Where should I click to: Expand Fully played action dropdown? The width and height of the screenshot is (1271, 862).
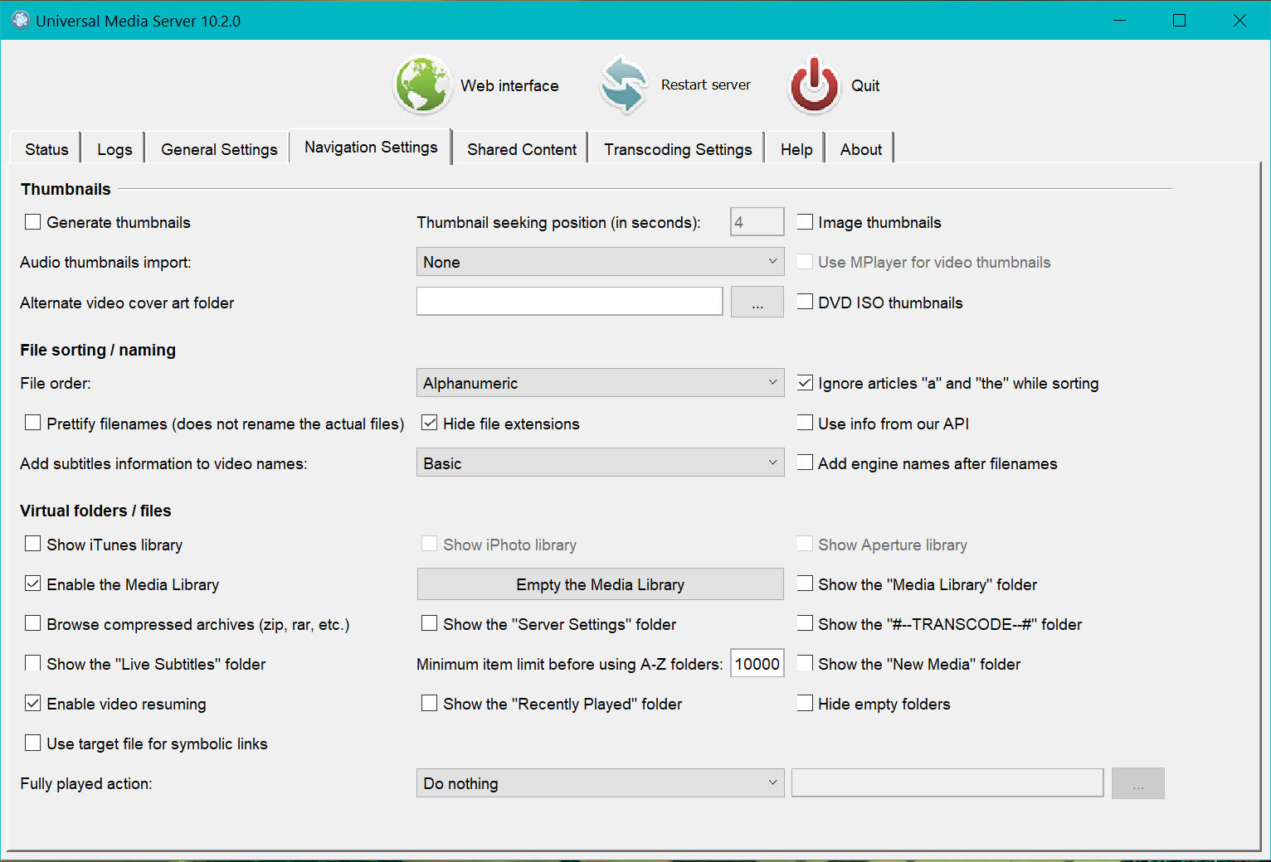click(600, 783)
